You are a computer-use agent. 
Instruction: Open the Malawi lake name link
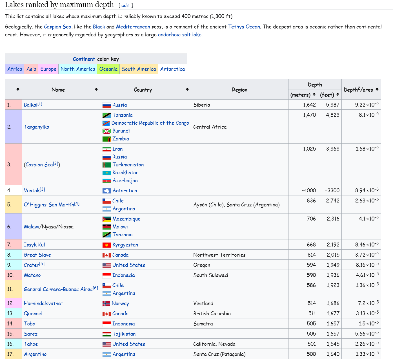pos(32,227)
